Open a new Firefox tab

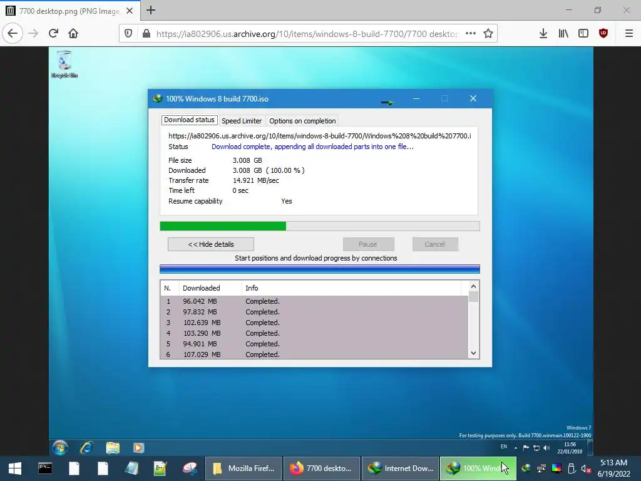151,10
